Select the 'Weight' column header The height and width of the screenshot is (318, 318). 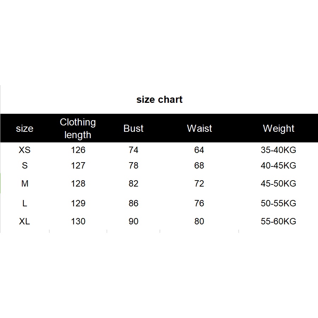tap(278, 128)
